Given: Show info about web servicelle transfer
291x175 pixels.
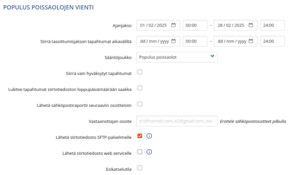Looking at the screenshot, I should click(x=149, y=152).
